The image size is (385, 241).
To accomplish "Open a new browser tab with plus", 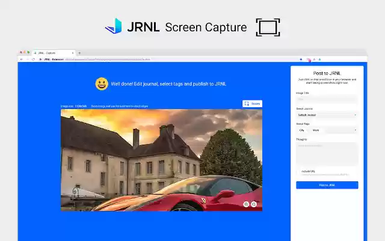I will [79, 53].
